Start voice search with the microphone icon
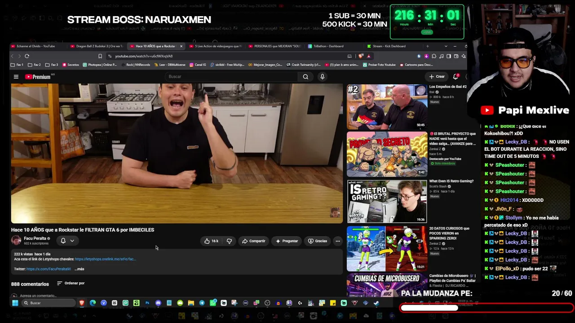 click(x=322, y=77)
